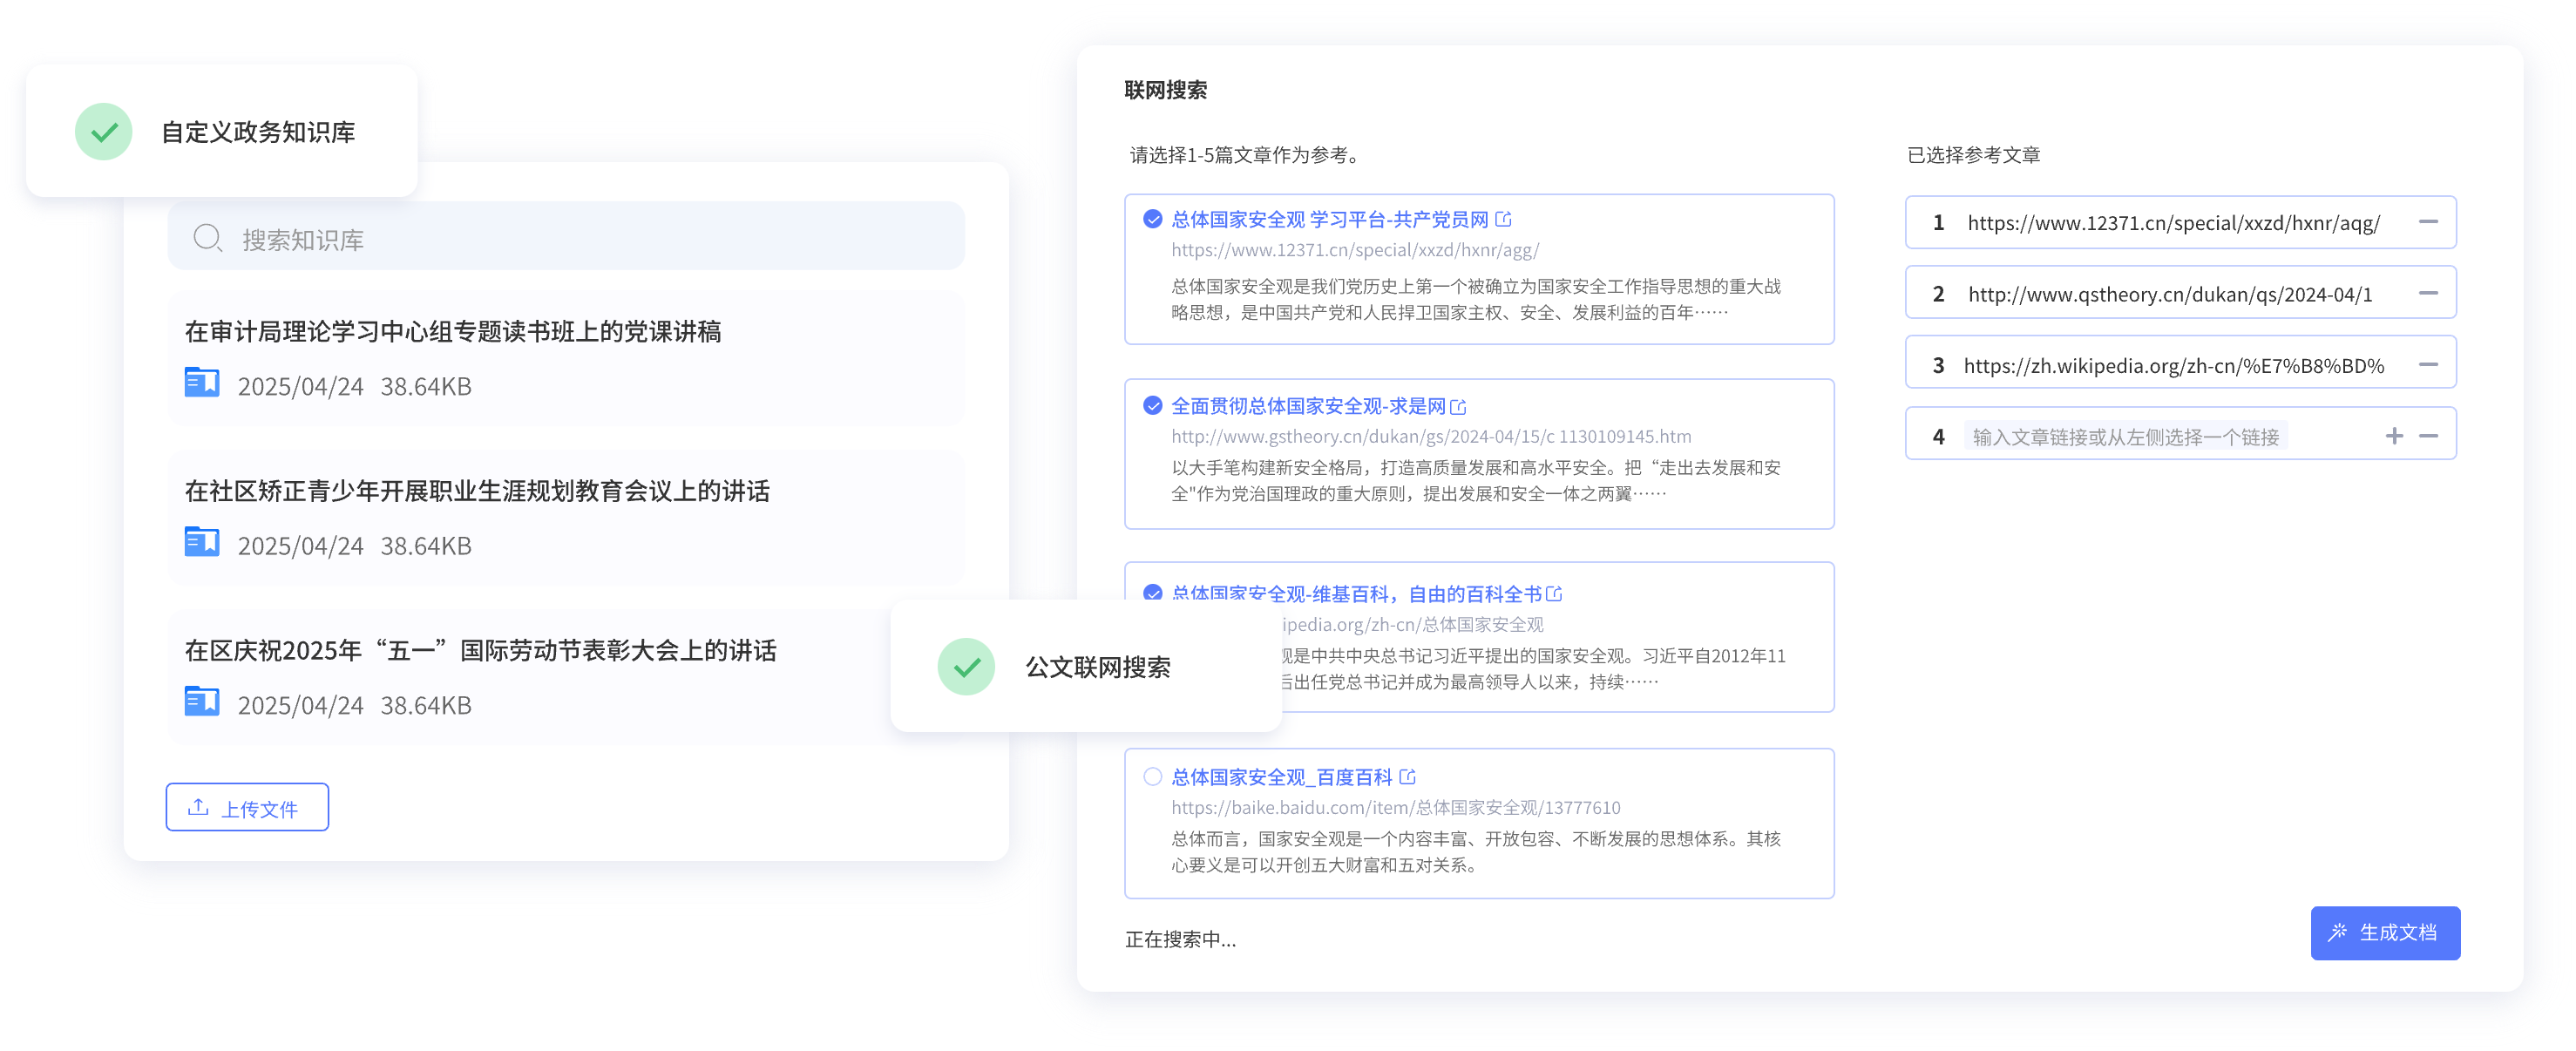Select the 百度百科 result radio circle

click(x=1152, y=777)
